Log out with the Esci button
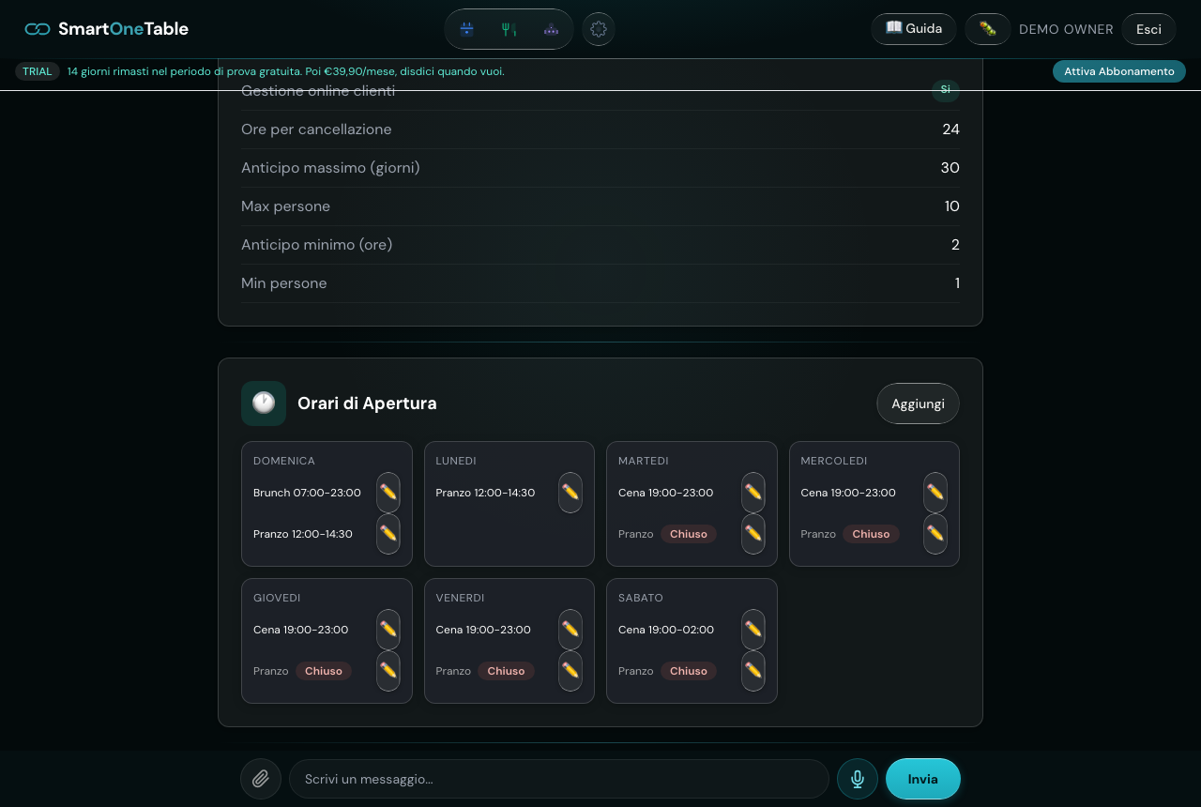The image size is (1201, 807). tap(1148, 29)
